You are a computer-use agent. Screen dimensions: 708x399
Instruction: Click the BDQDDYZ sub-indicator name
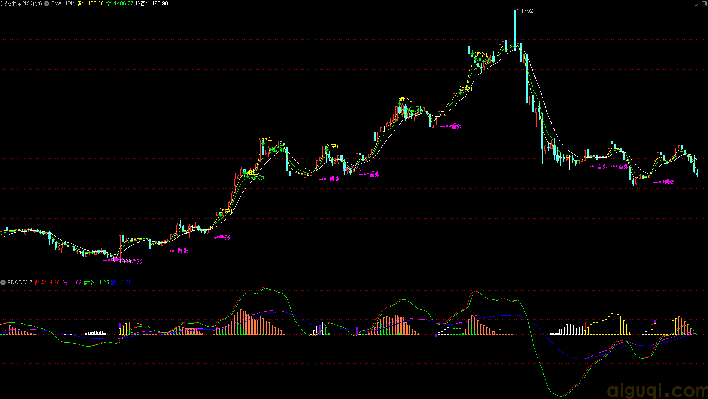20,283
